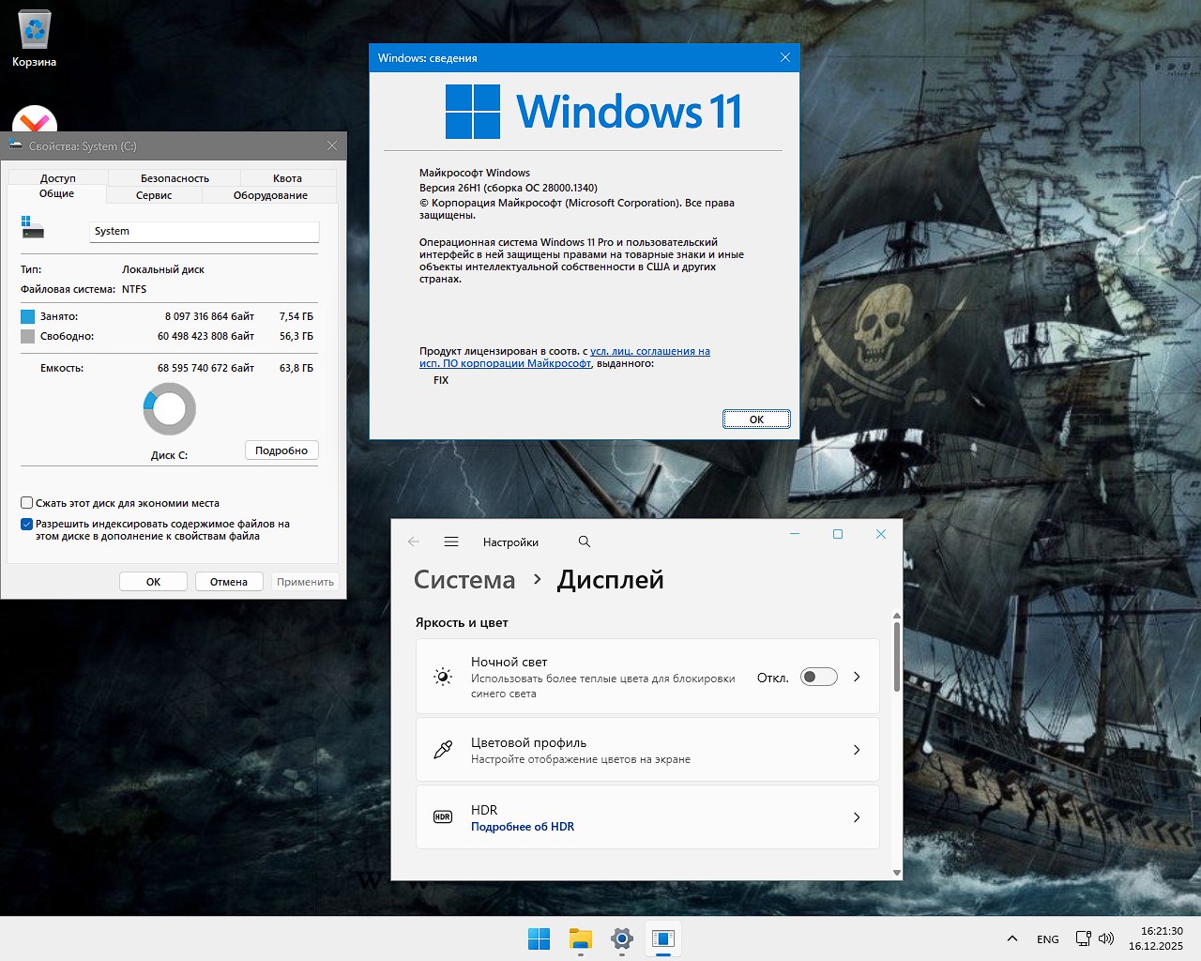
Task: Toggle the Ночной свет switch
Action: [x=818, y=678]
